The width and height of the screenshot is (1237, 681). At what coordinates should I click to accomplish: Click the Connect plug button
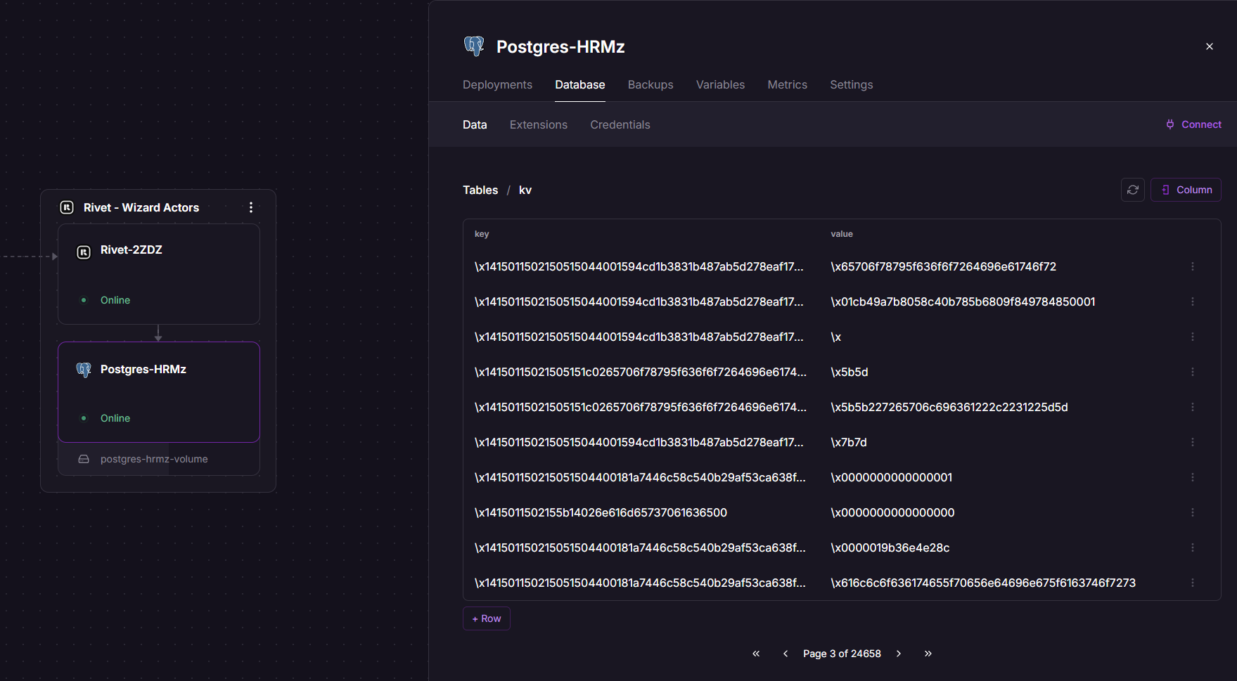coord(1193,124)
